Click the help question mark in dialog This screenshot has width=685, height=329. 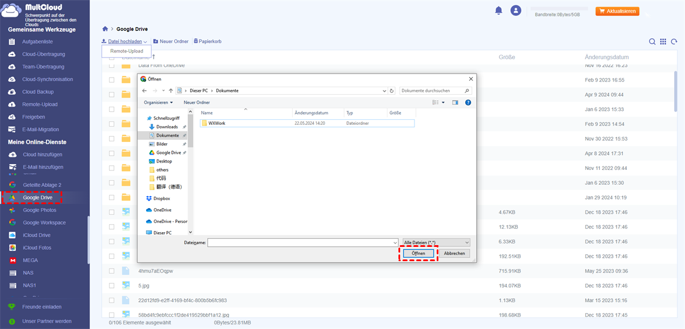468,103
